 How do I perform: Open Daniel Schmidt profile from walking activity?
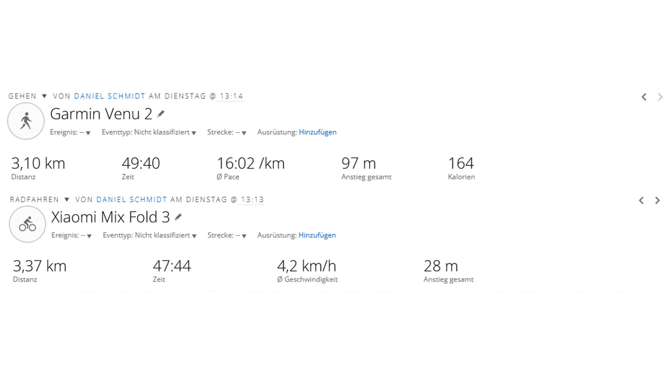coord(109,96)
